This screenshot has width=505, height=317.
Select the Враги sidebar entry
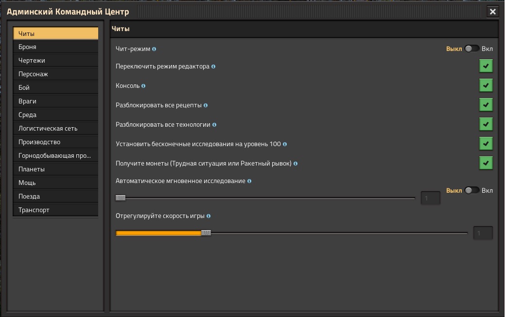(55, 101)
